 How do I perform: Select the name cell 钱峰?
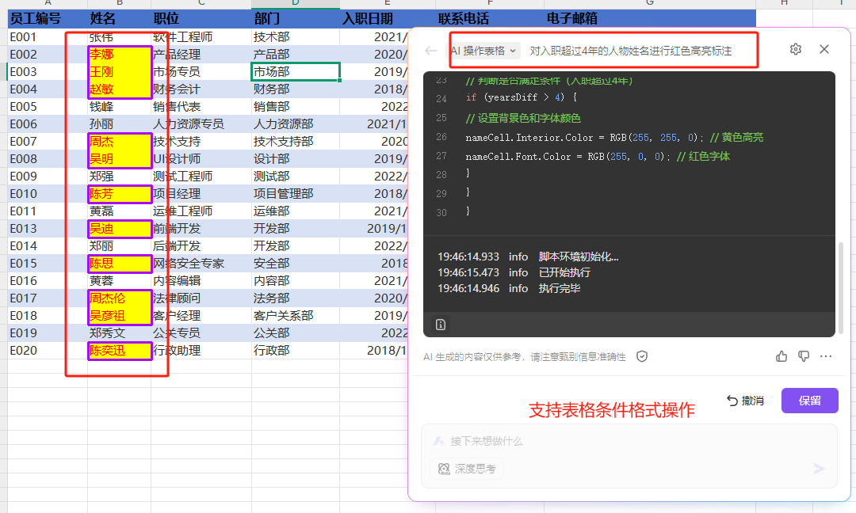[x=119, y=107]
